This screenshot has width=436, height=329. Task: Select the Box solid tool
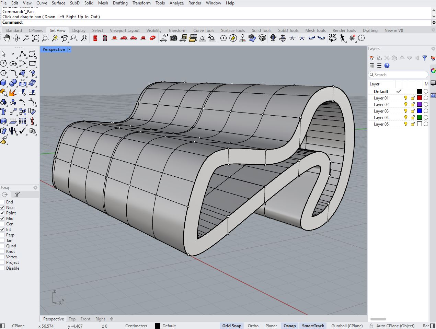[3, 83]
